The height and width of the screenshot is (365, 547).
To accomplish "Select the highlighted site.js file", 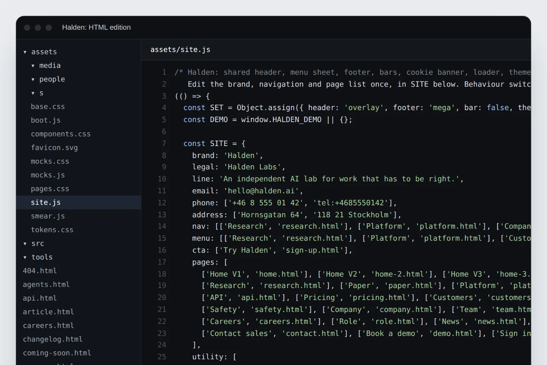I will (x=78, y=203).
